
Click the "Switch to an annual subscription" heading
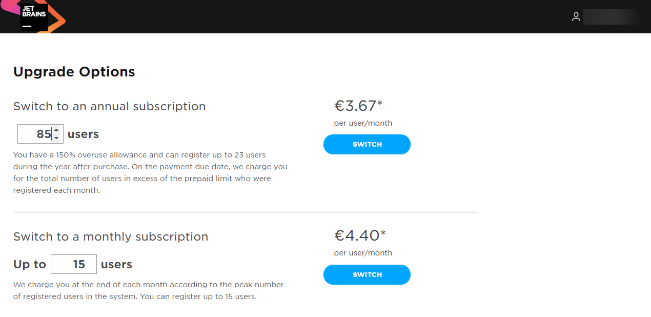pyautogui.click(x=109, y=106)
